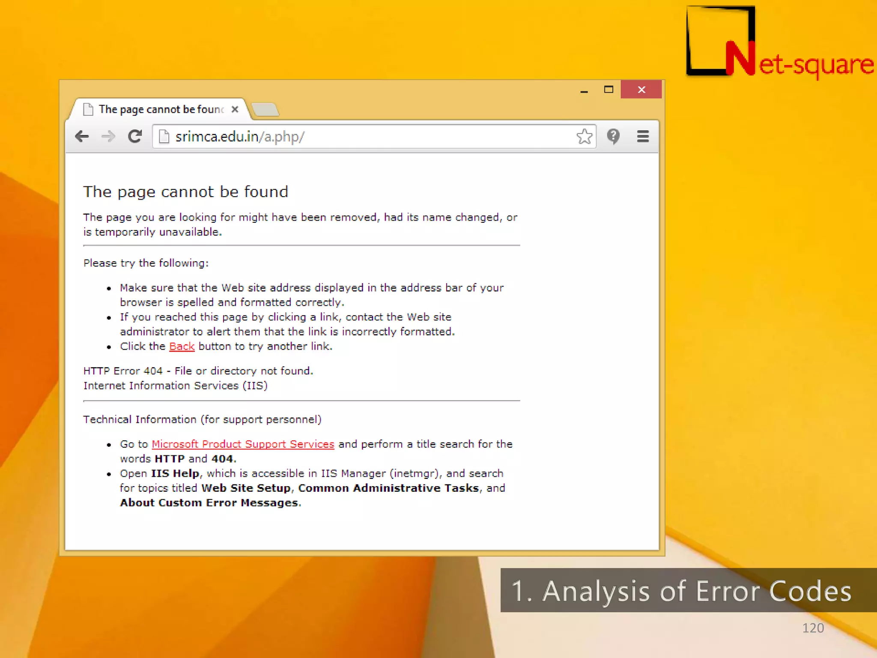This screenshot has height=658, width=877.
Task: Click the page icon in the address bar
Action: coord(164,137)
